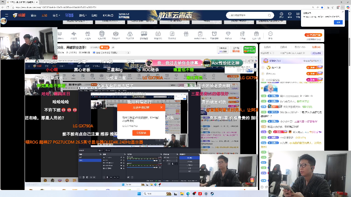
Task: Open the More ellipsis toolbar icon
Action: (x=270, y=34)
